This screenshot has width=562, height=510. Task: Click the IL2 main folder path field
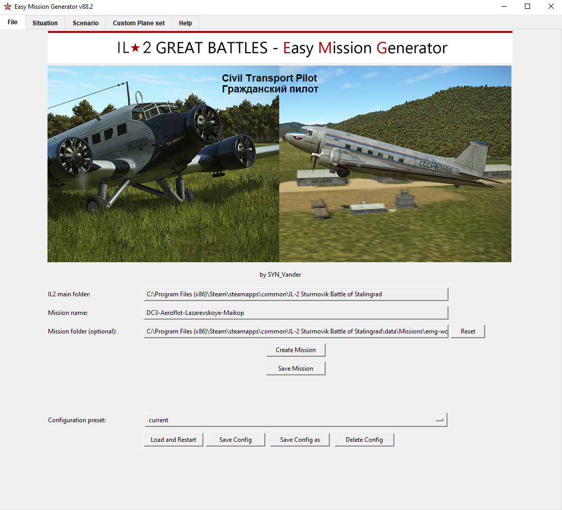pyautogui.click(x=296, y=294)
